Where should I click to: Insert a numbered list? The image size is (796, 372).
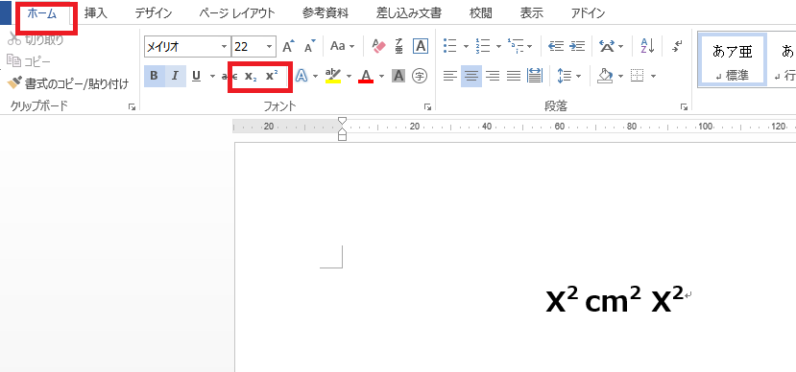tap(482, 47)
